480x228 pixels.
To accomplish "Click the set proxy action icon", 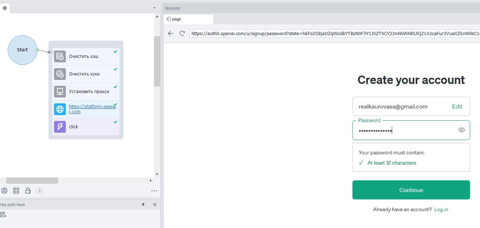I will coord(60,92).
